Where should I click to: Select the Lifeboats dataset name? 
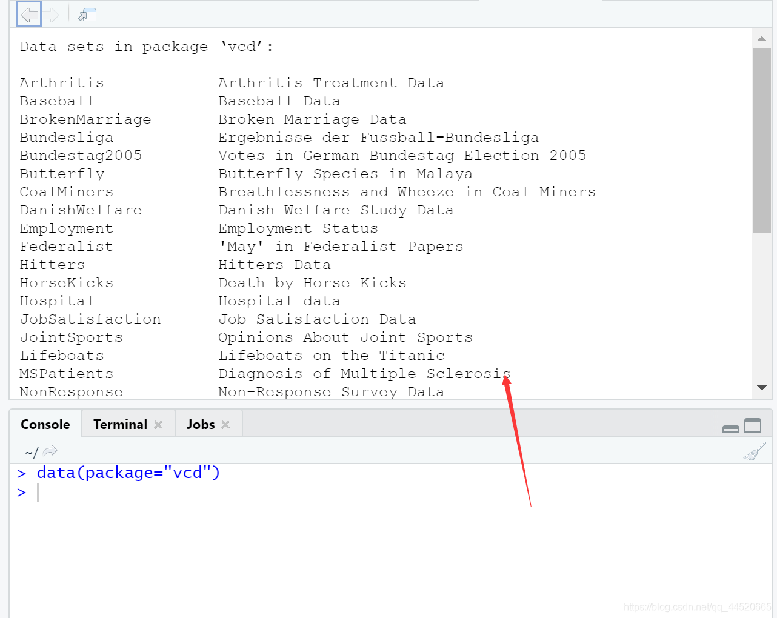pos(62,356)
